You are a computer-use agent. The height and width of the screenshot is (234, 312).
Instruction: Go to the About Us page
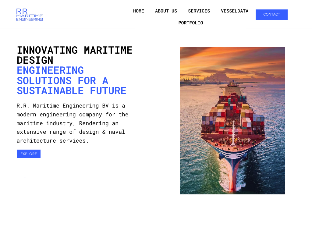166,11
